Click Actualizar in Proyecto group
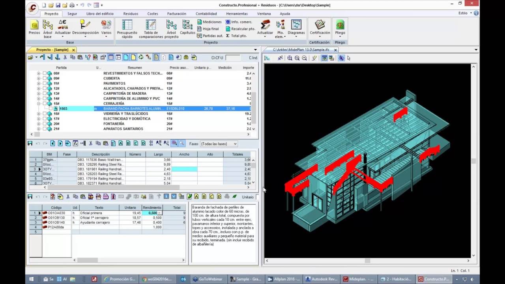505x284 pixels. [265, 28]
